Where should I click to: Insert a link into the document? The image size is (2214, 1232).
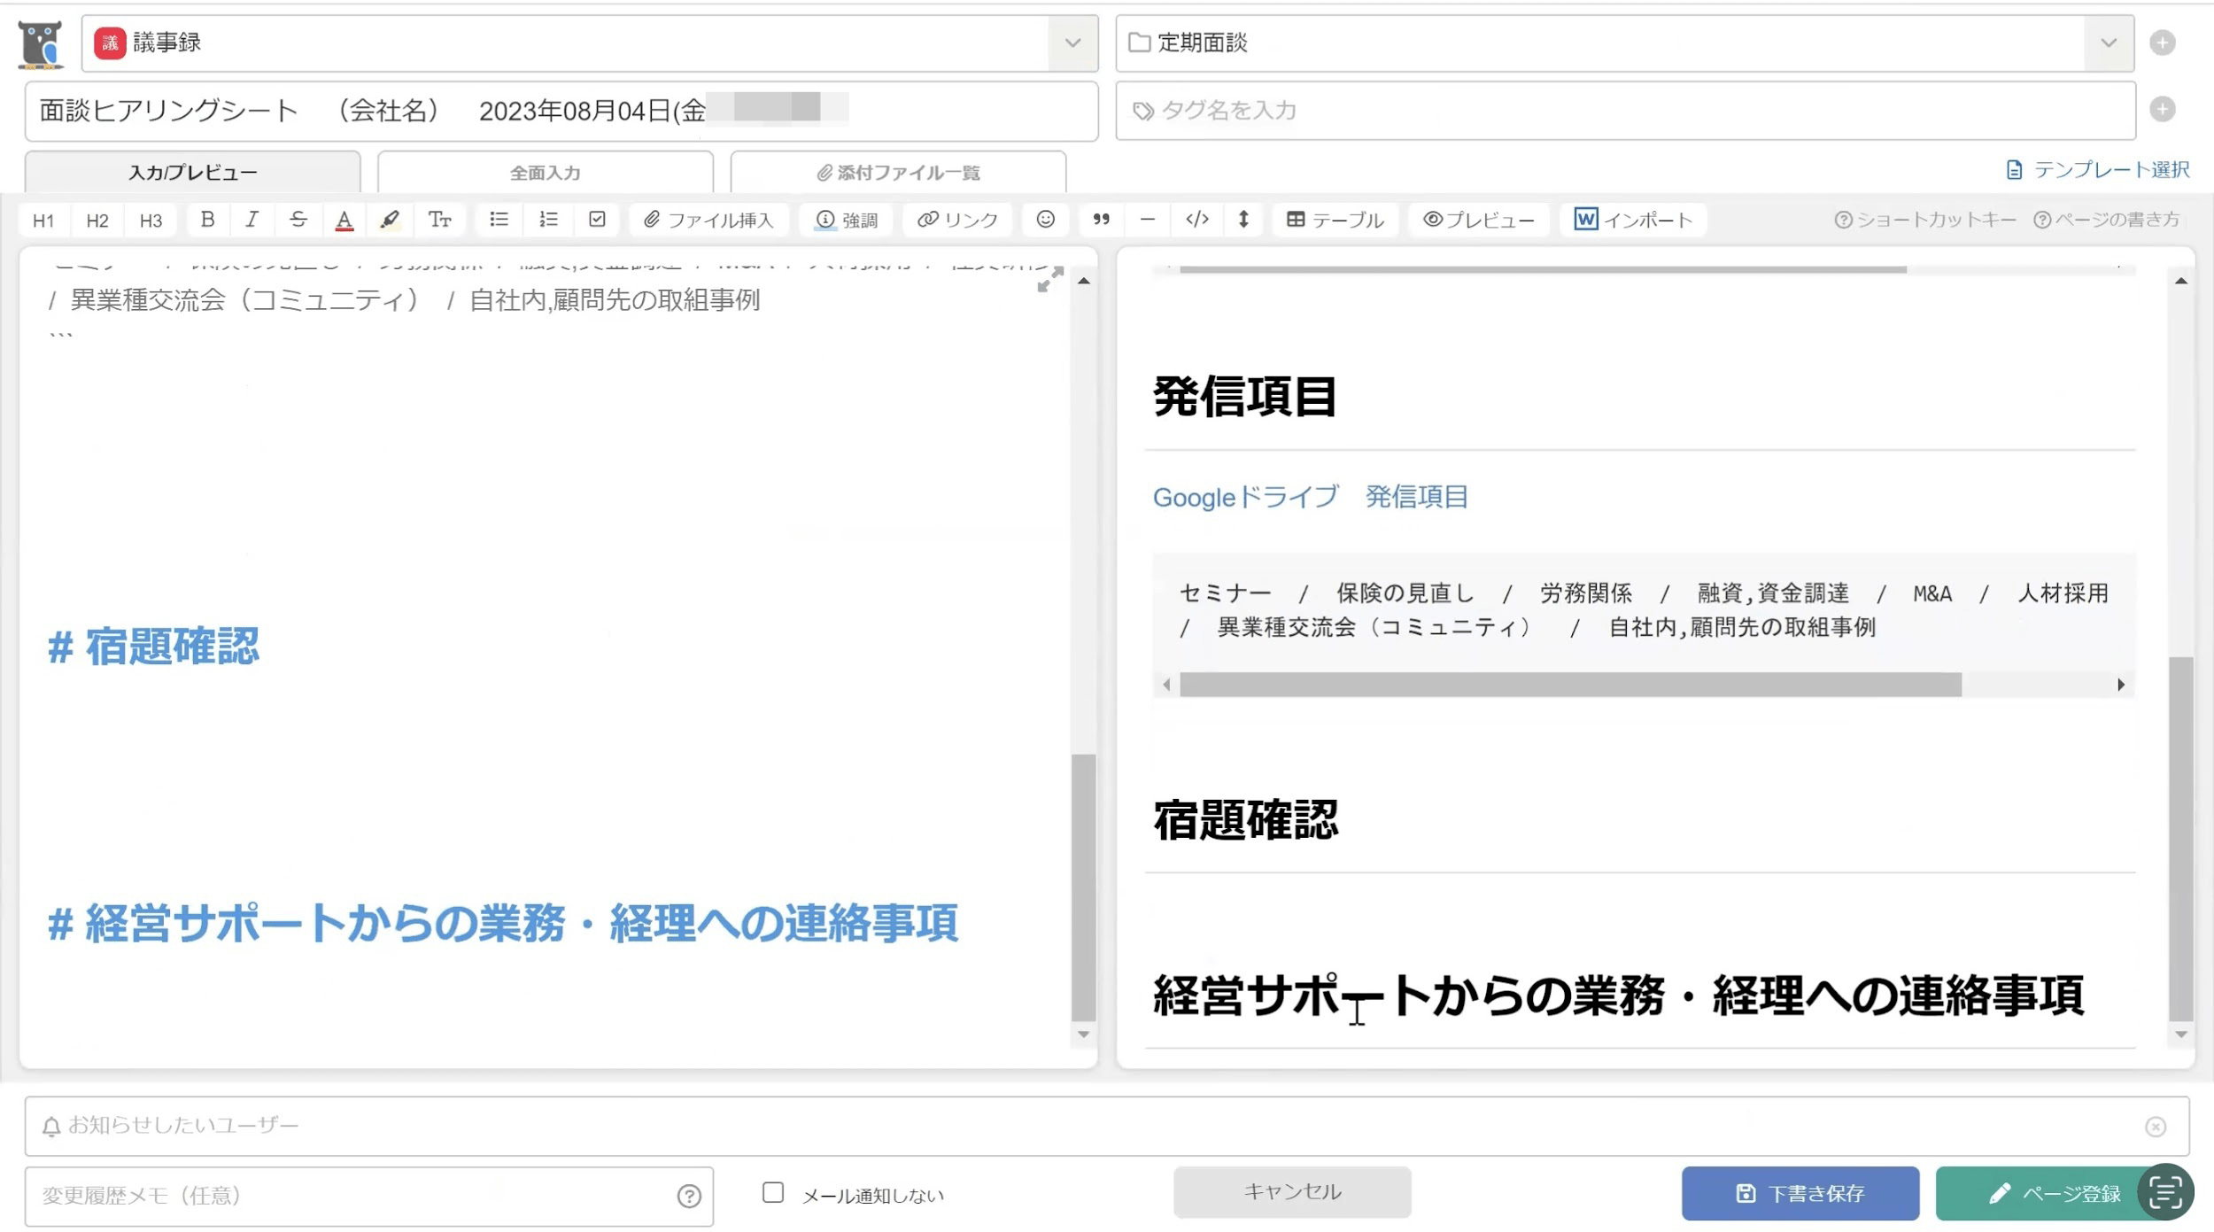click(x=957, y=220)
